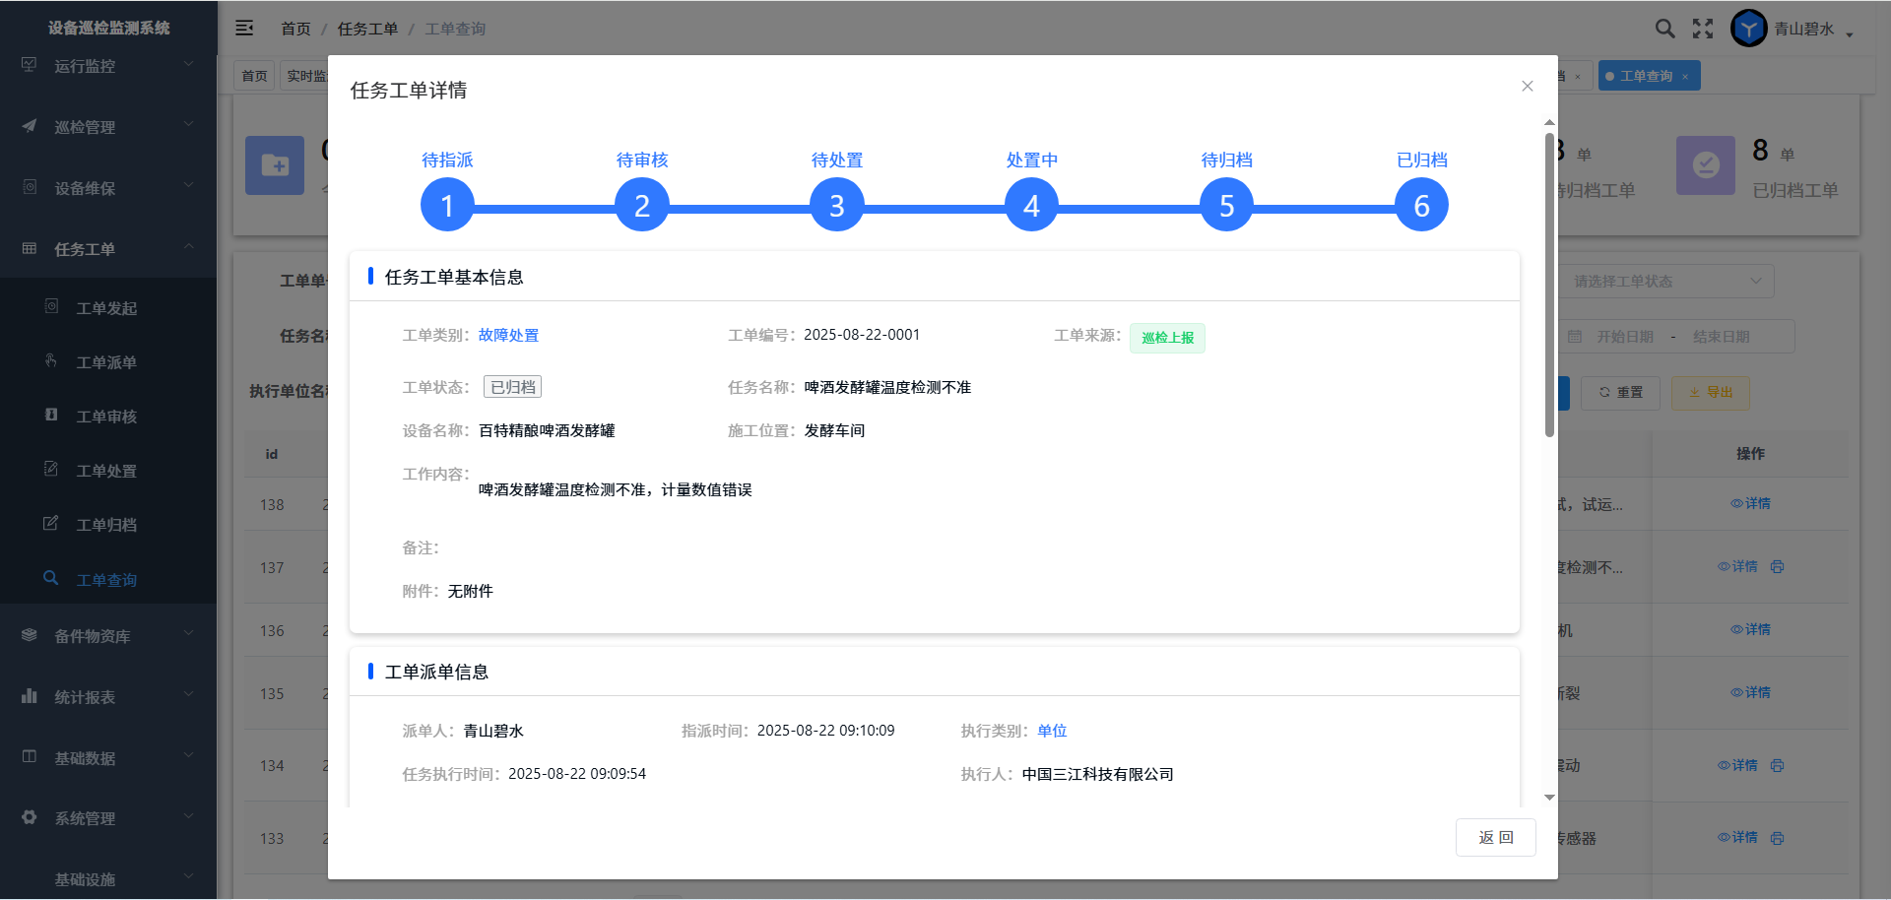Expand the 备件物资库 sidebar menu
Image resolution: width=1891 pixels, height=900 pixels.
click(108, 636)
